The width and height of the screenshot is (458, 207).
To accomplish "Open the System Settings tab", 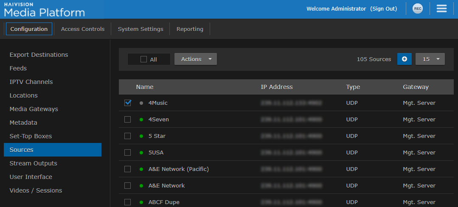I will pyautogui.click(x=140, y=29).
